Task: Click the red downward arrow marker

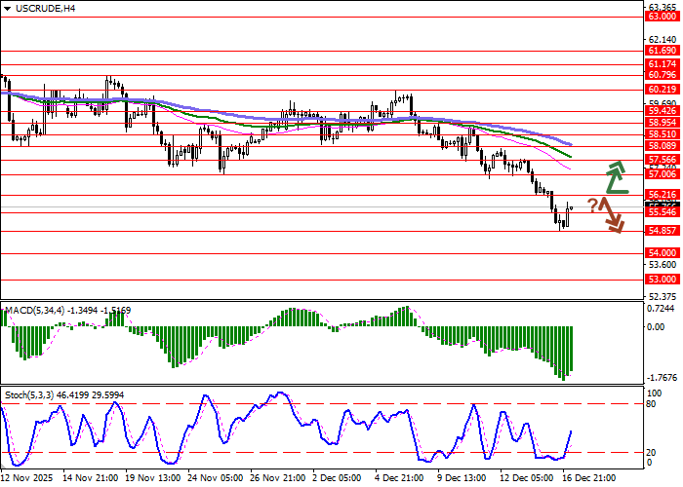Action: (611, 214)
